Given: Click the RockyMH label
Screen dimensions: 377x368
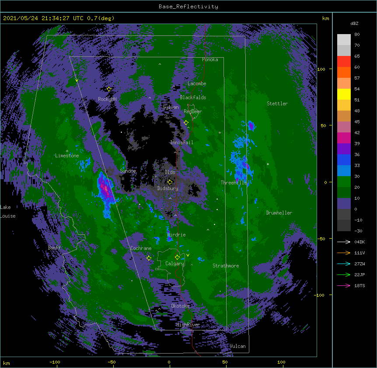Looking at the screenshot, I should [107, 99].
